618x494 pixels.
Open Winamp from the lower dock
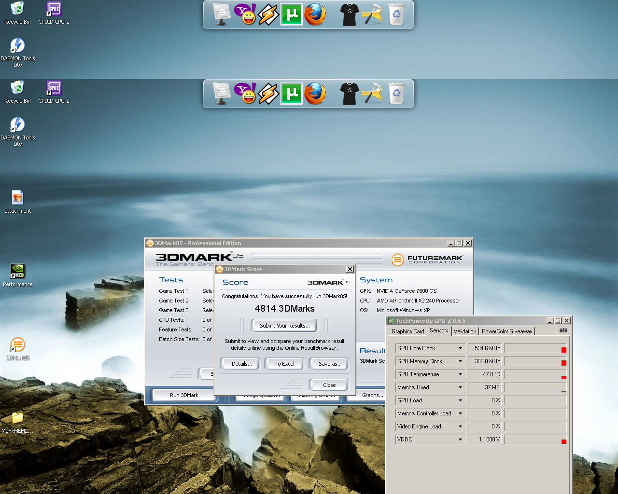pyautogui.click(x=268, y=94)
